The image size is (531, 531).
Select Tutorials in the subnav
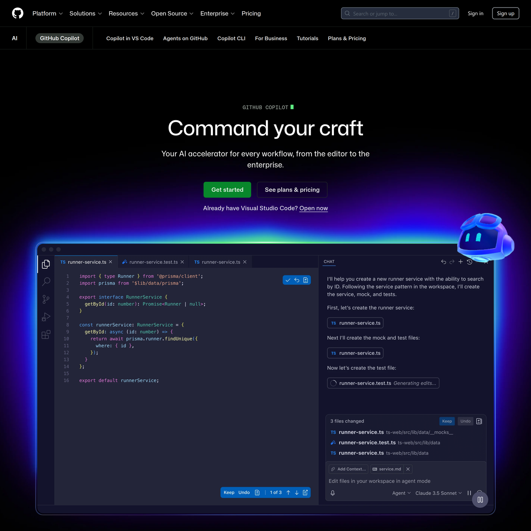tap(307, 38)
